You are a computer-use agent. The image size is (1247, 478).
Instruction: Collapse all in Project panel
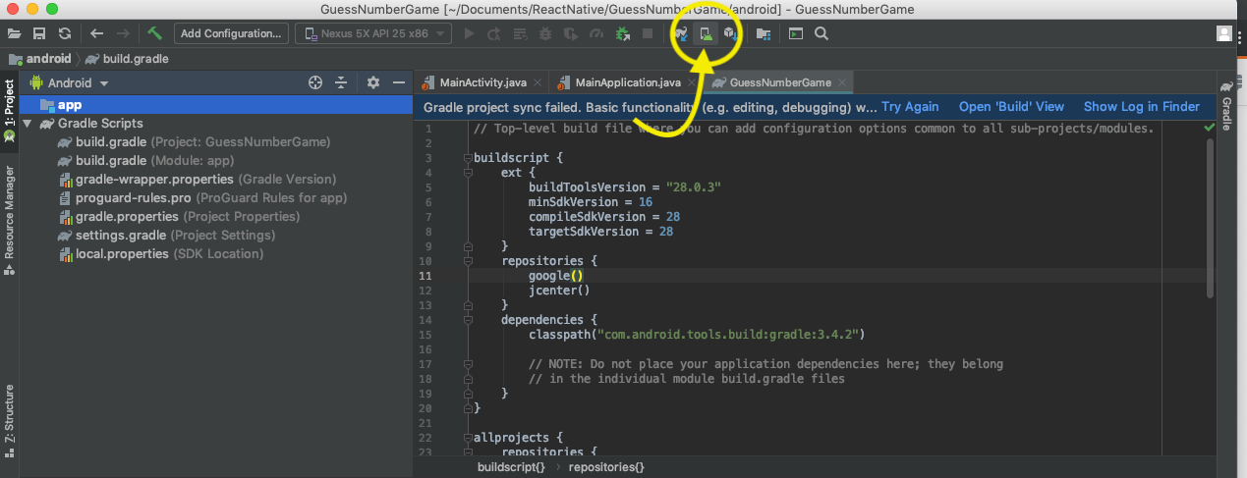pos(341,83)
